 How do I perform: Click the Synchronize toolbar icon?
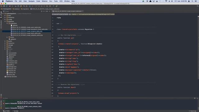(7, 6)
